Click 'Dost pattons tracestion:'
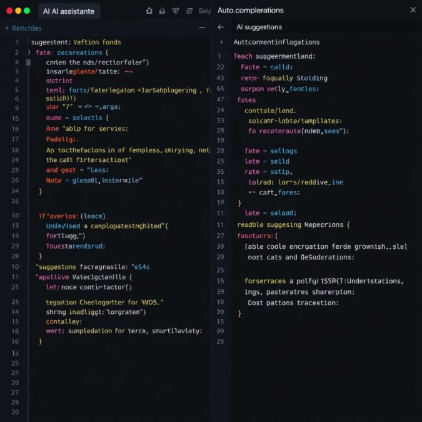The image size is (422, 422). (x=293, y=303)
